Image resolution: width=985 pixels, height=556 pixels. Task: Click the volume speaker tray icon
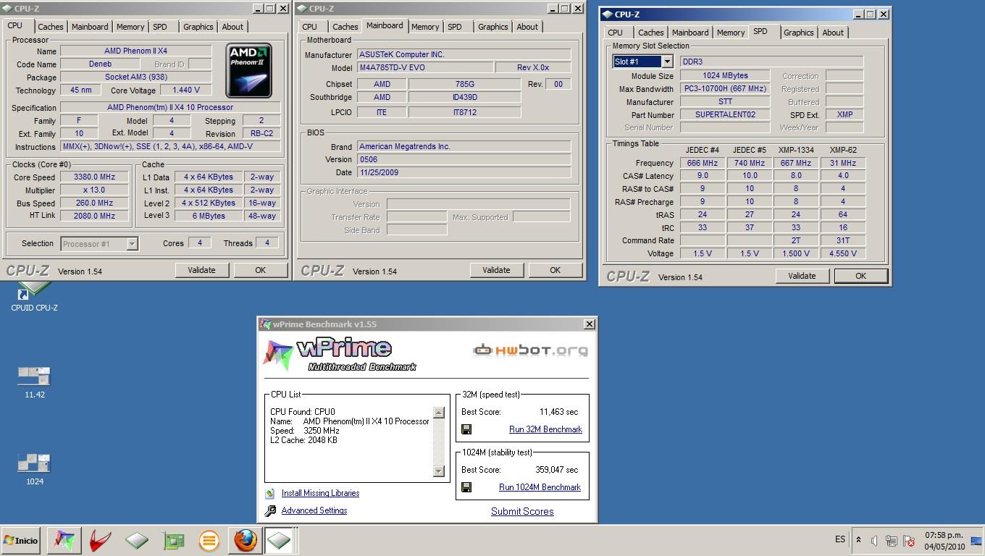(875, 540)
